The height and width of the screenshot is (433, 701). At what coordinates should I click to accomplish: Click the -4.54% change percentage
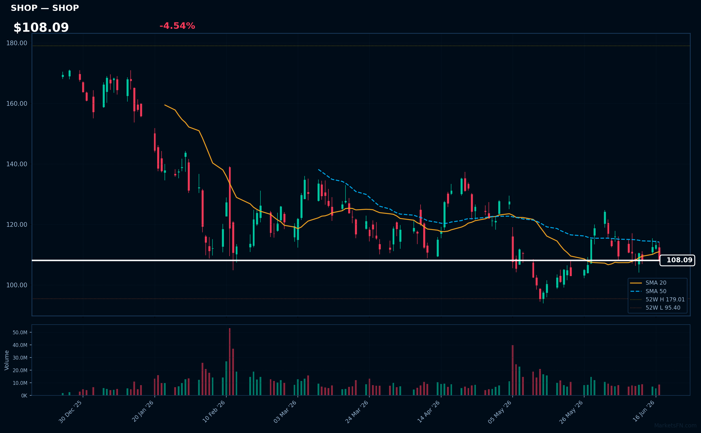tap(177, 26)
